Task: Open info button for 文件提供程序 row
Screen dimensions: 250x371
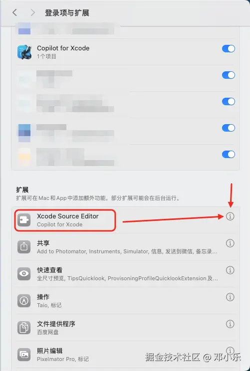Action: click(230, 324)
